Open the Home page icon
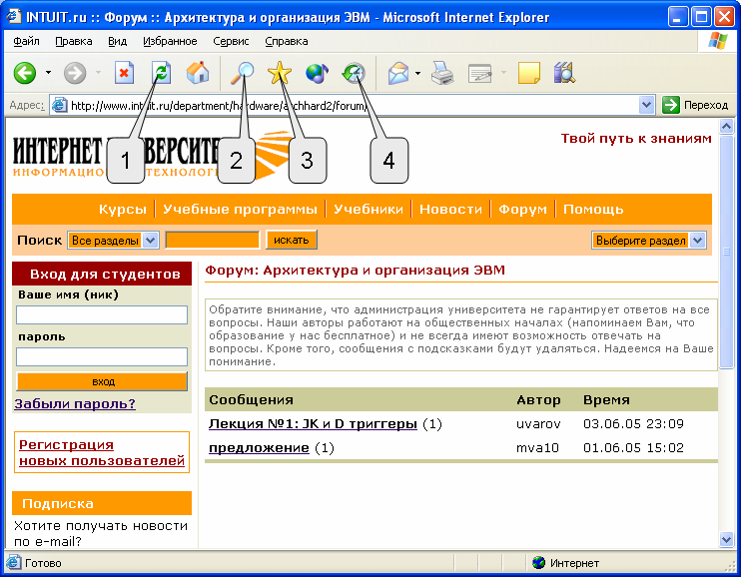 pyautogui.click(x=198, y=73)
